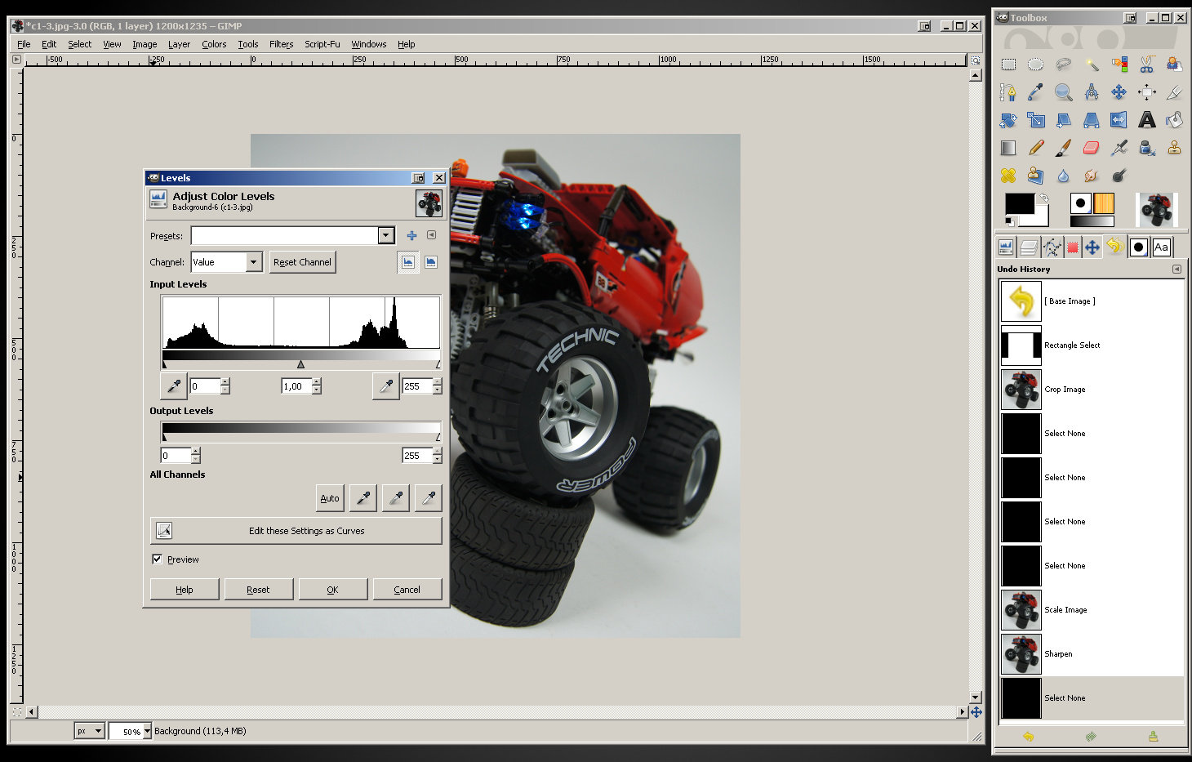Toggle Quick Mask at canvas bottom-left
Viewport: 1192px width, 762px height.
coord(16,712)
